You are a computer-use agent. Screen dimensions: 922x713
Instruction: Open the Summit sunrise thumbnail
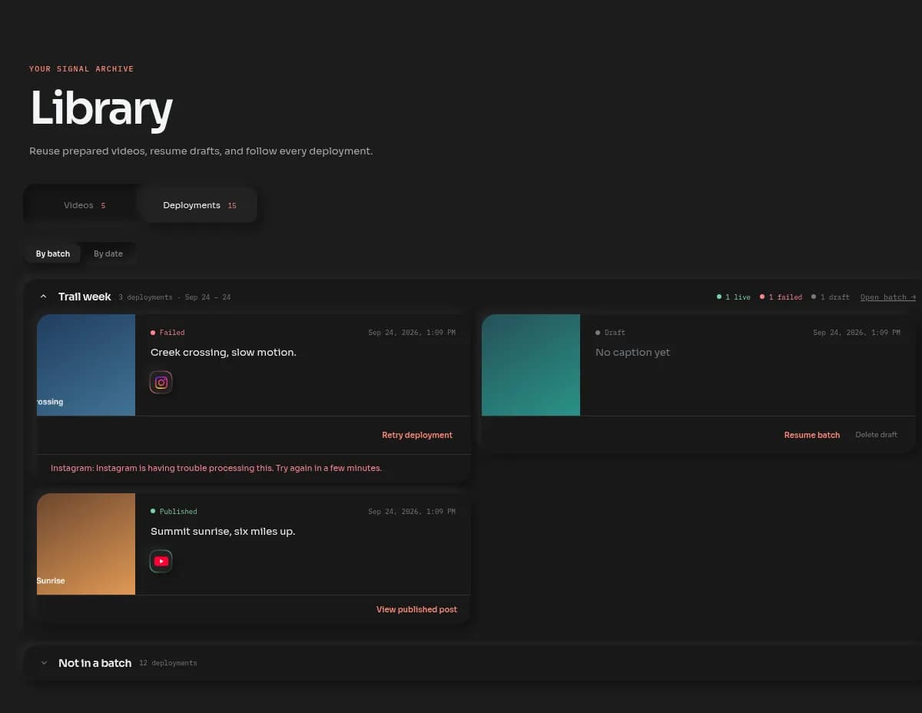[x=86, y=544]
